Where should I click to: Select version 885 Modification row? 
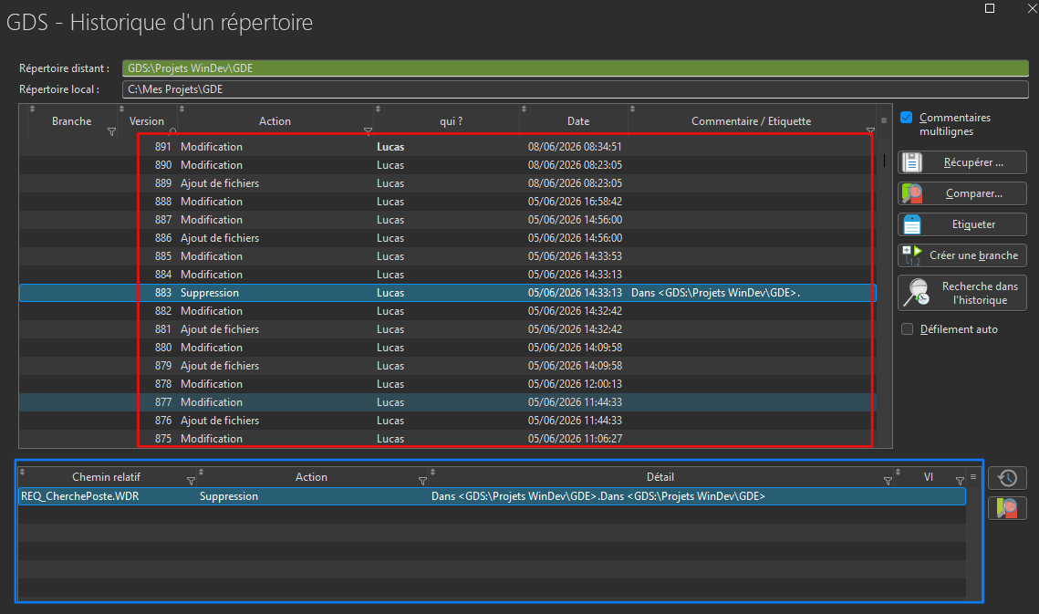pos(448,256)
